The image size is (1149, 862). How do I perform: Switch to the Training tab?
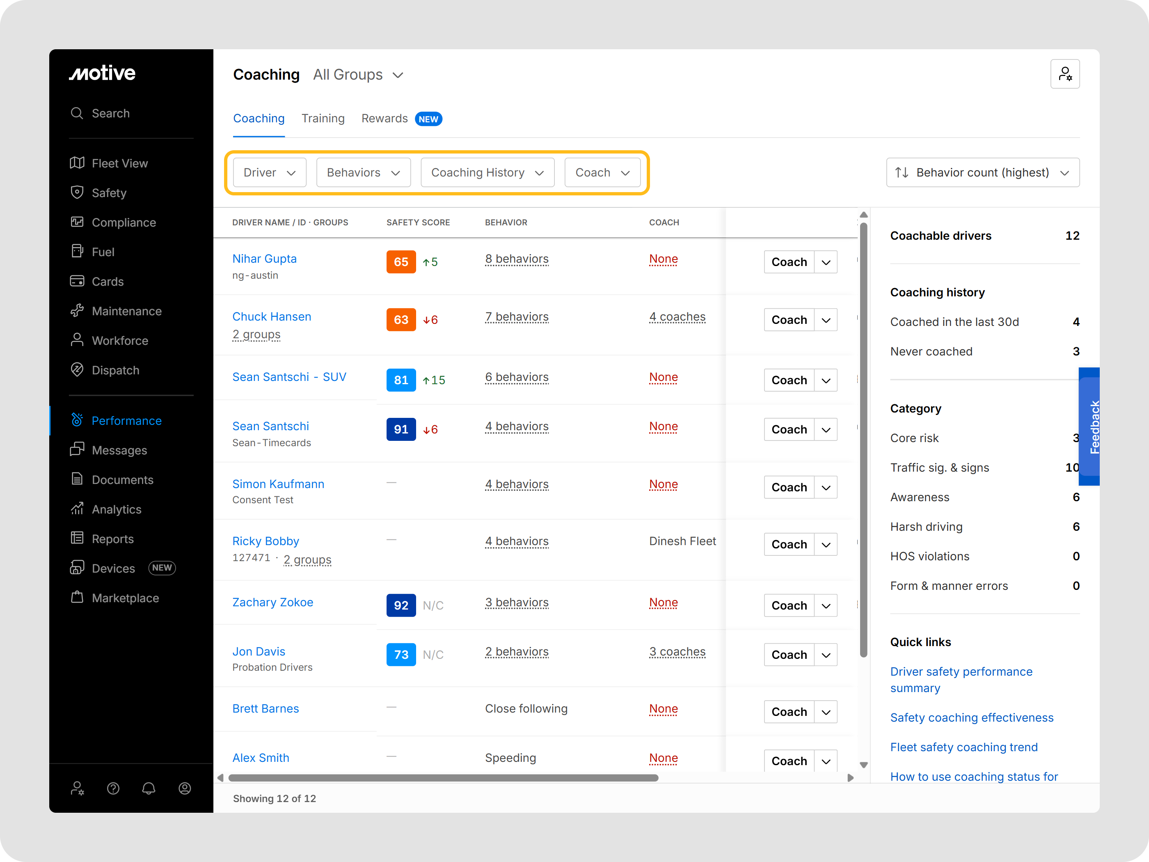[323, 119]
